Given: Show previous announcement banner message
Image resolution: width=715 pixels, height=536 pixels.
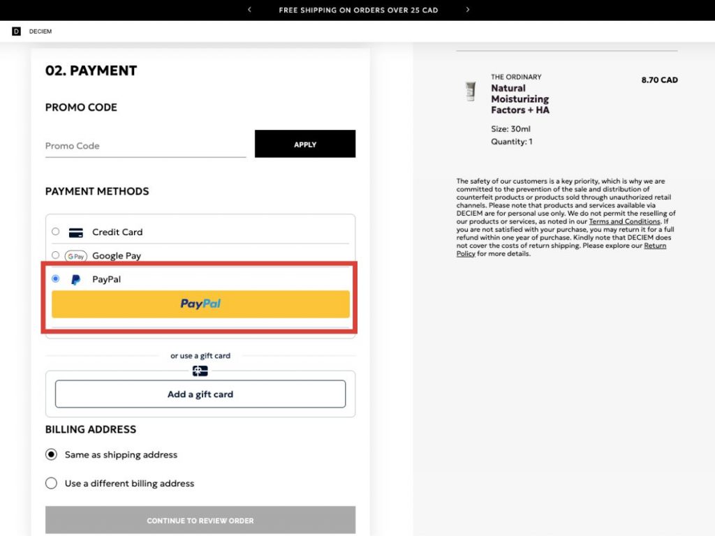Looking at the screenshot, I should [249, 10].
